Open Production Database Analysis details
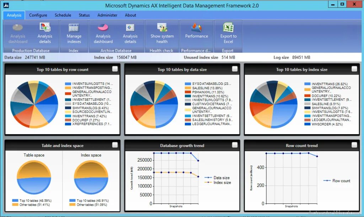Viewport: 364px width, 217px height. pyautogui.click(x=45, y=33)
